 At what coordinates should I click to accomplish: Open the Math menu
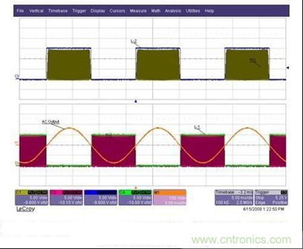point(156,11)
